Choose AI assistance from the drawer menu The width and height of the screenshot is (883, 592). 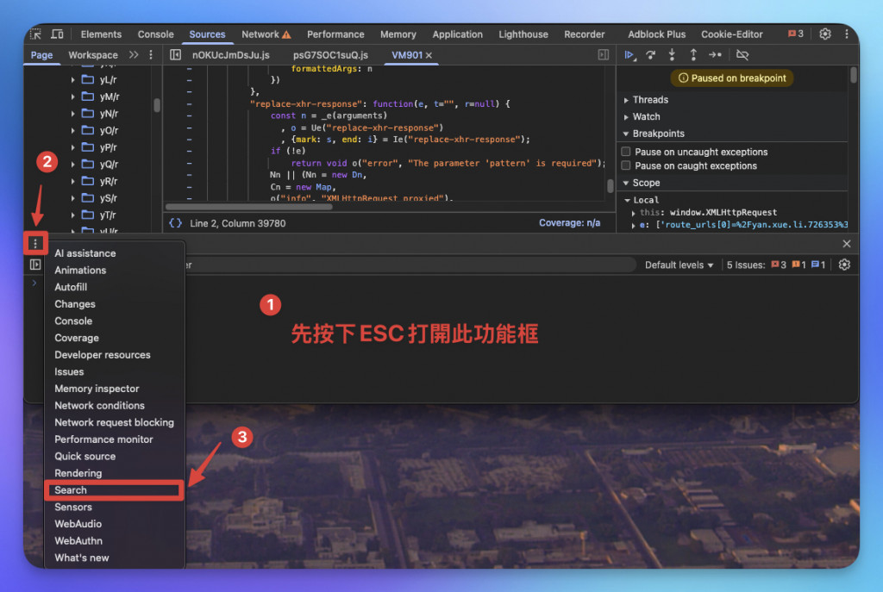(115, 253)
